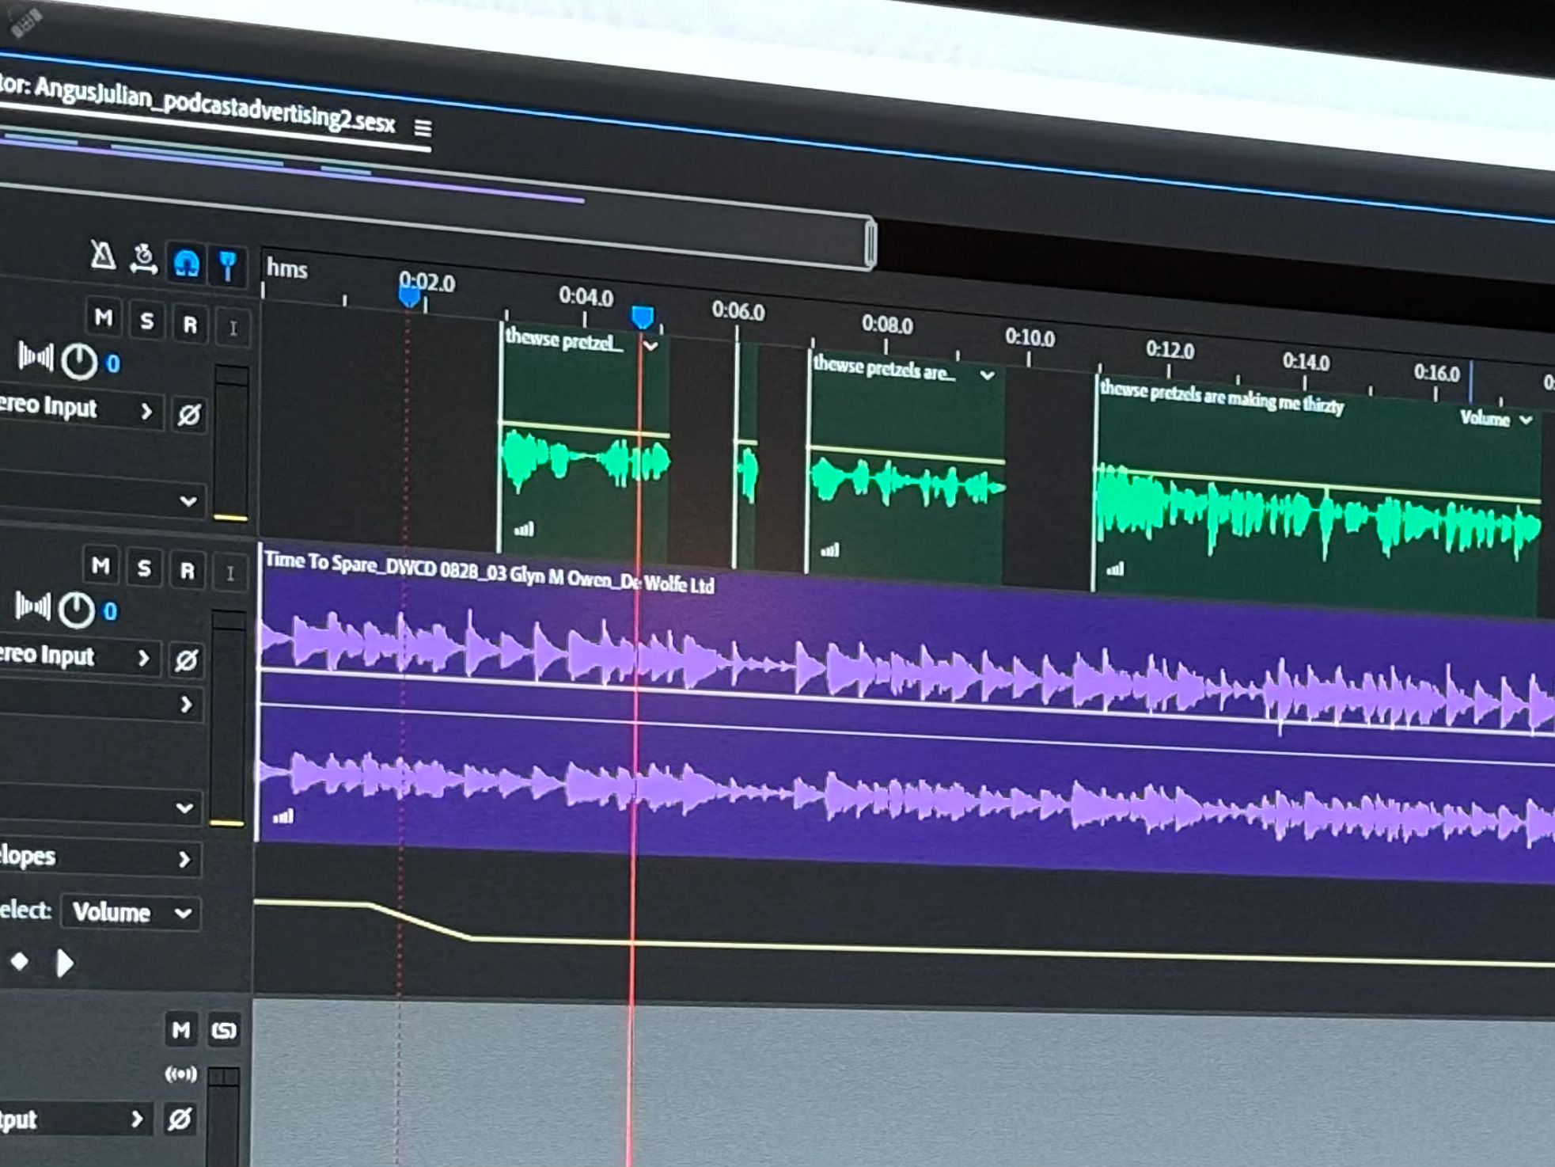Click gain icon on 'thewse pretzel_' clip
This screenshot has width=1555, height=1167.
(x=524, y=529)
